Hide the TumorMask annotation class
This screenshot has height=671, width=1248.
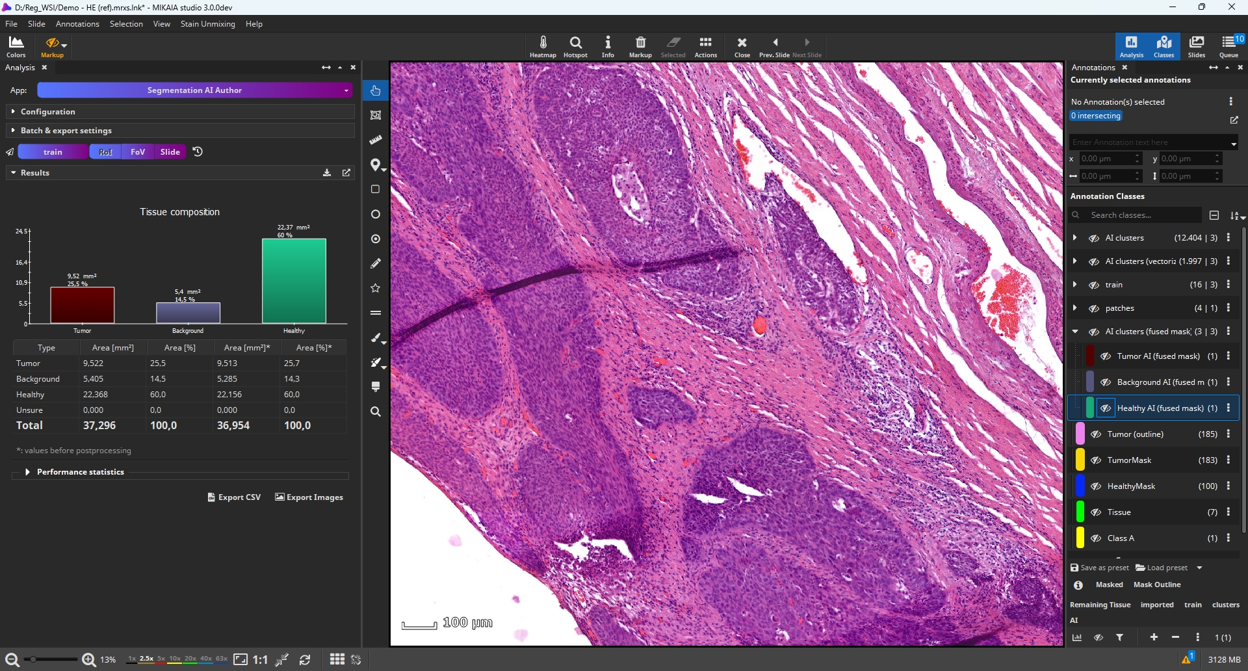click(1096, 460)
